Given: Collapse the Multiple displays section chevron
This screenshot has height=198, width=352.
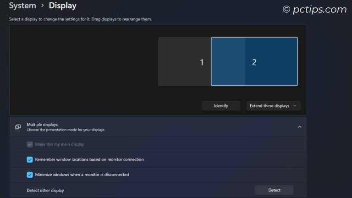Looking at the screenshot, I should pyautogui.click(x=299, y=127).
